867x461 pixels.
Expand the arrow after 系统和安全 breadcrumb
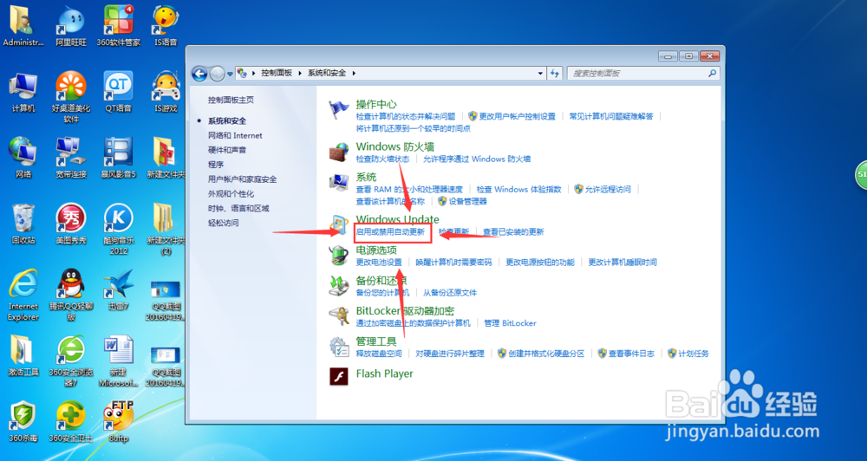coord(354,73)
